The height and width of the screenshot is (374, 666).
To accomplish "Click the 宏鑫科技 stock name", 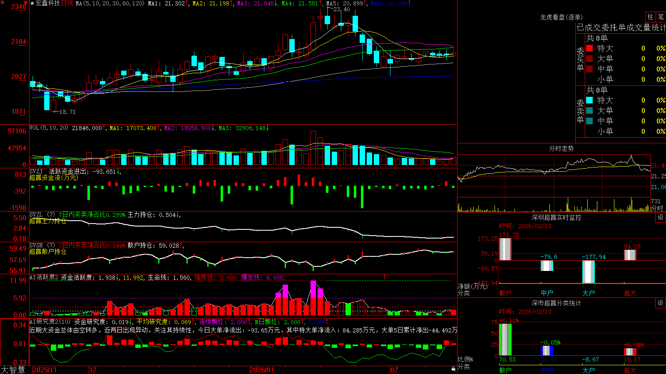I will pyautogui.click(x=48, y=3).
